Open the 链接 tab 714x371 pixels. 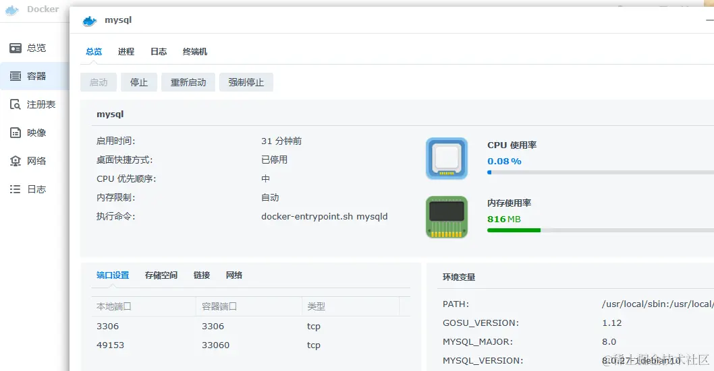point(202,275)
